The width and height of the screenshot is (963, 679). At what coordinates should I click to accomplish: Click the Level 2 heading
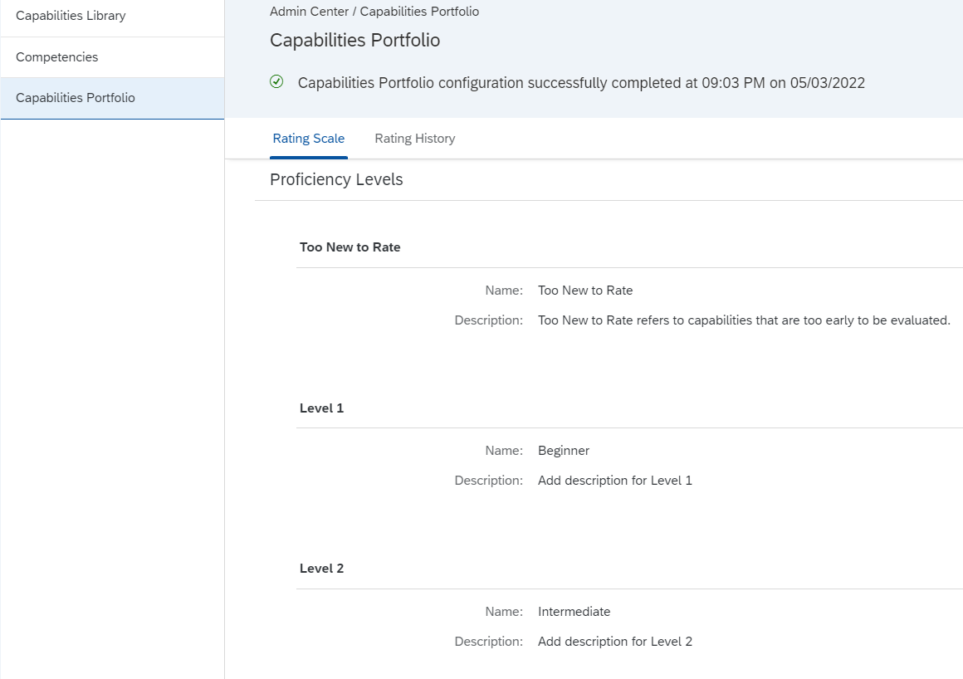pos(322,569)
